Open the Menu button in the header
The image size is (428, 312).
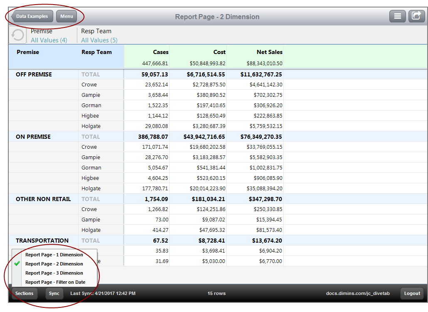click(66, 16)
